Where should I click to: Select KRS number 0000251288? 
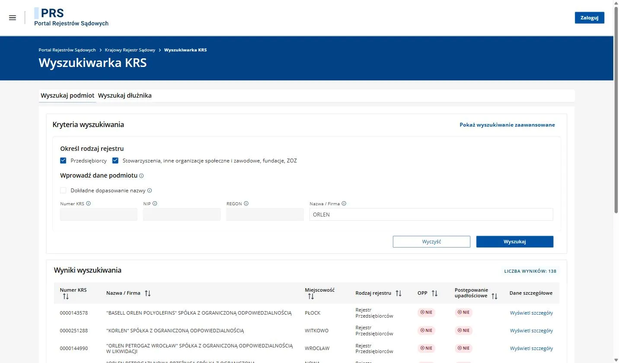click(74, 331)
